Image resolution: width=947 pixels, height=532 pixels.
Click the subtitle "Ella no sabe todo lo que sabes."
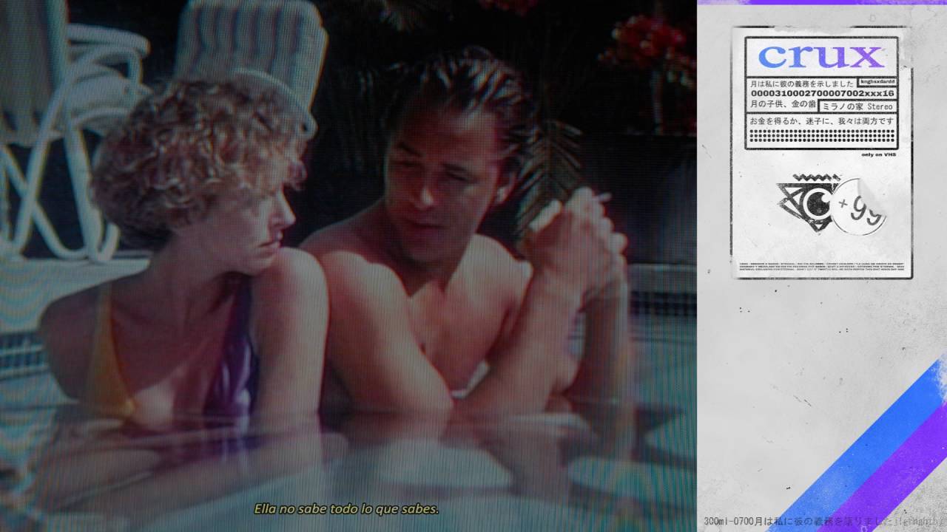tap(347, 509)
